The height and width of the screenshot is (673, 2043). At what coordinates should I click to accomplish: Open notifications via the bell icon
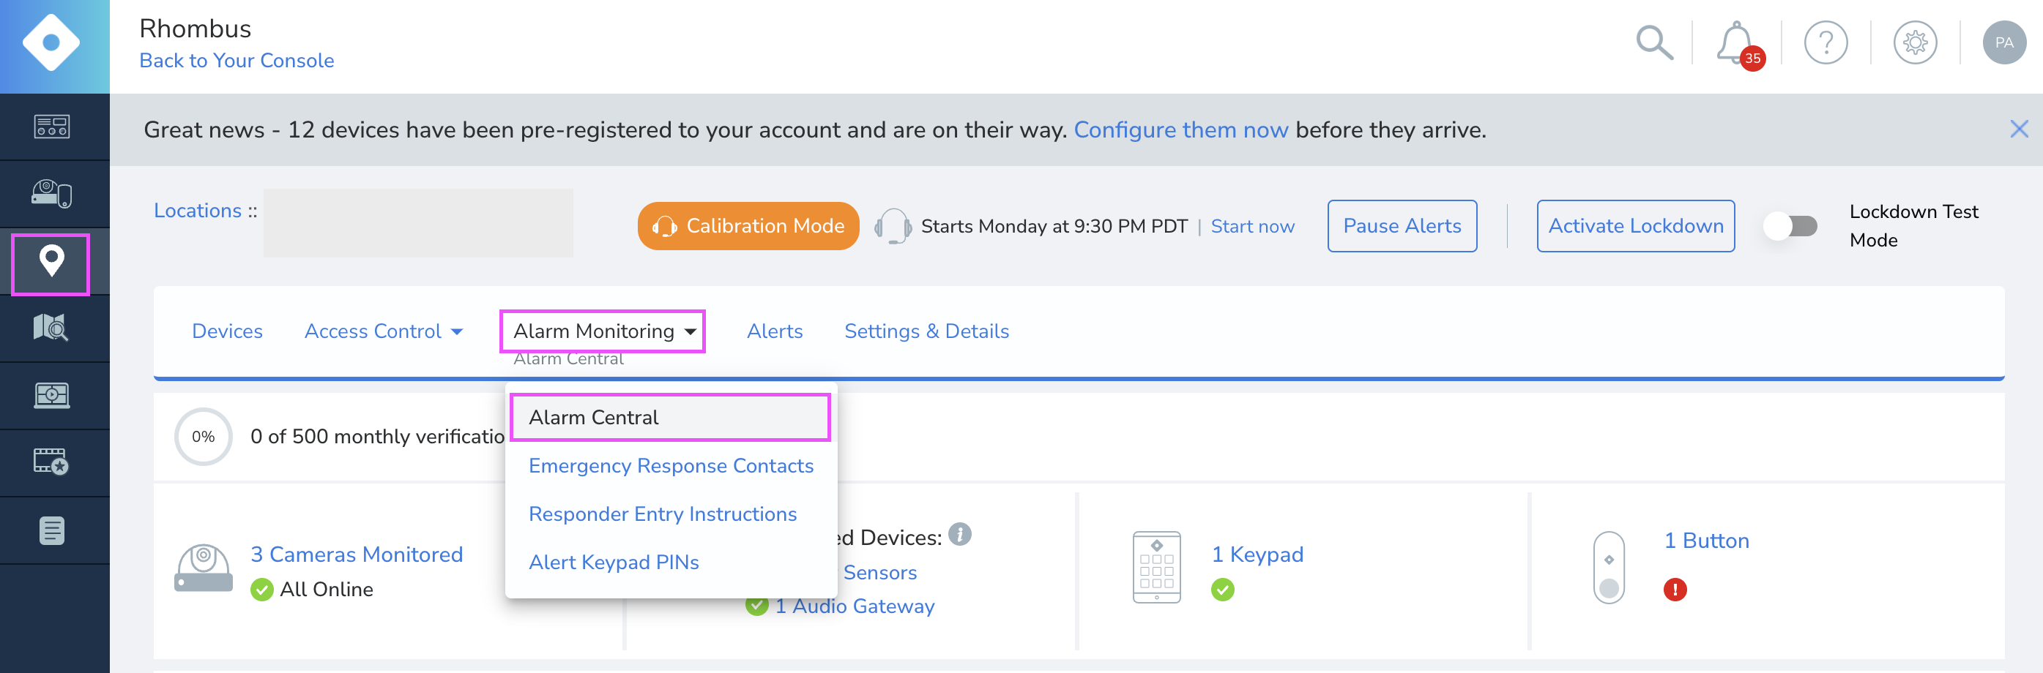pos(1735,43)
